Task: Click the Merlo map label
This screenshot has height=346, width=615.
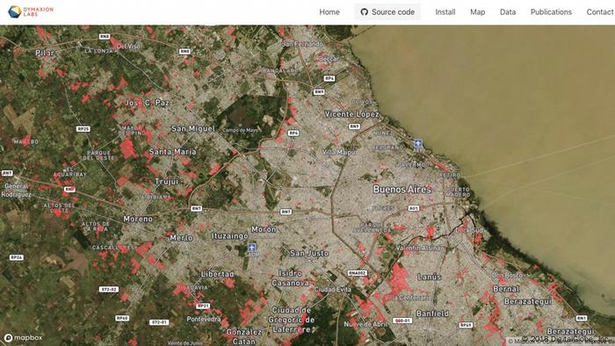Action: [181, 237]
